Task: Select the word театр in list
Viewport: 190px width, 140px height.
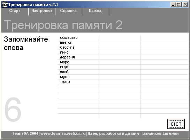Action: (65, 82)
